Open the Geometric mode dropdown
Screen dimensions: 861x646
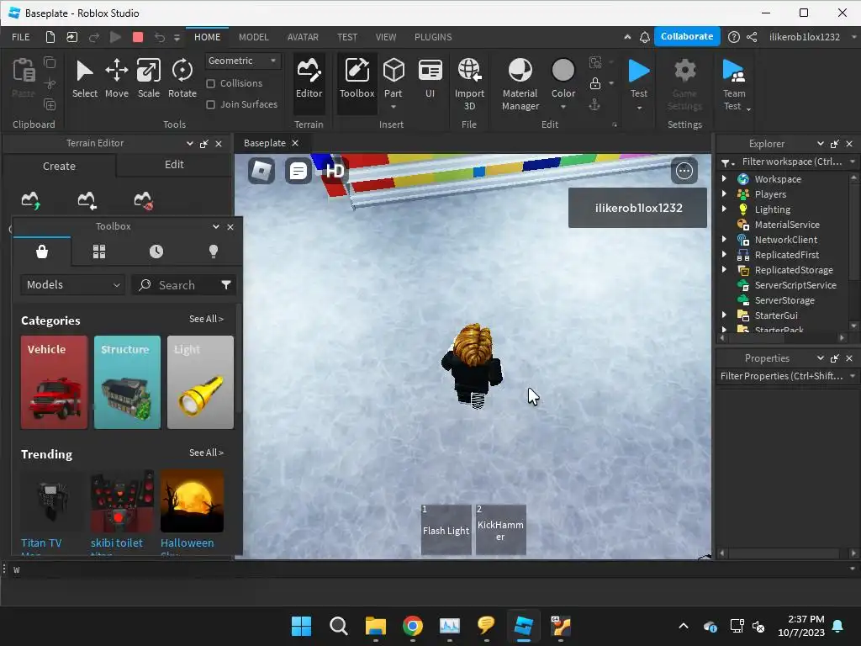tap(242, 61)
